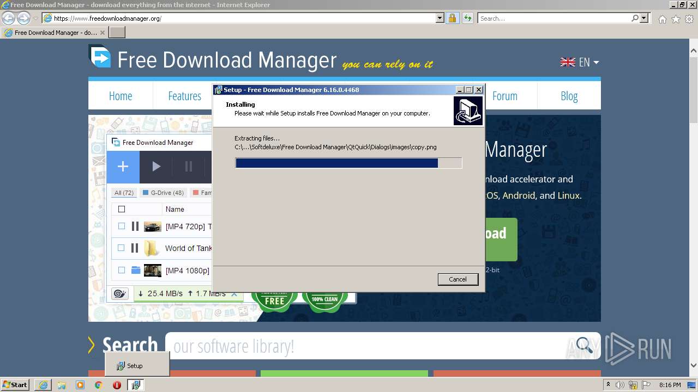Follow the Linux link
This screenshot has width=698, height=392.
[x=568, y=195]
